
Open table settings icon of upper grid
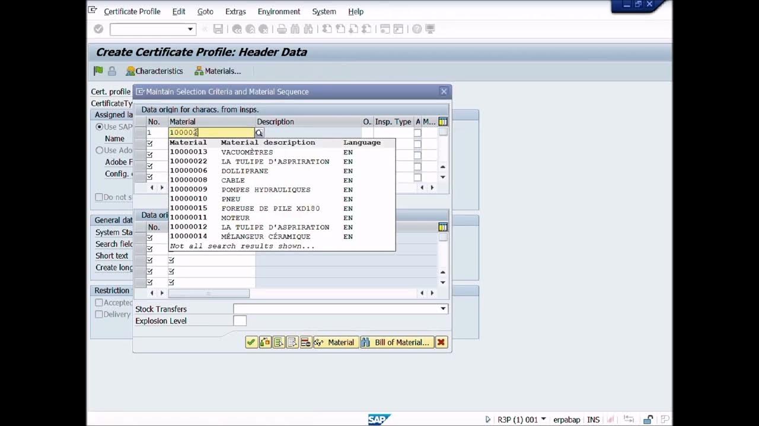[443, 121]
